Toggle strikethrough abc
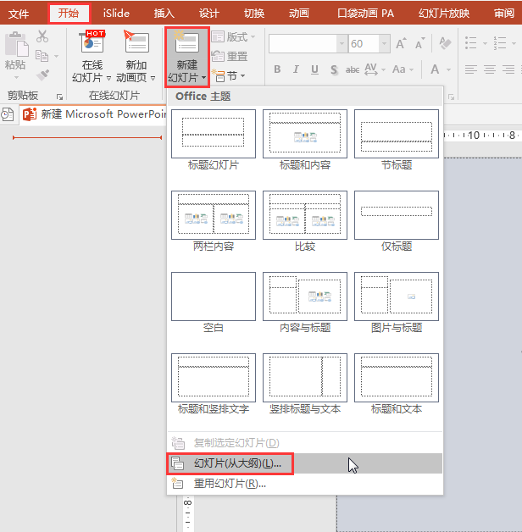This screenshot has height=532, width=522. pyautogui.click(x=353, y=70)
